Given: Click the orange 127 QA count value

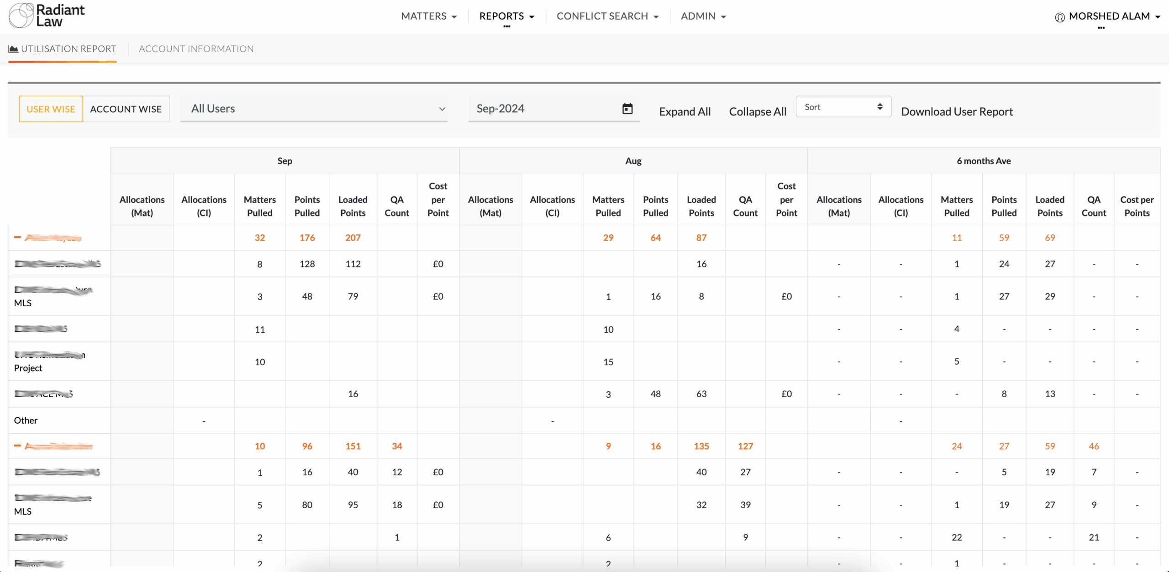Looking at the screenshot, I should [x=745, y=446].
